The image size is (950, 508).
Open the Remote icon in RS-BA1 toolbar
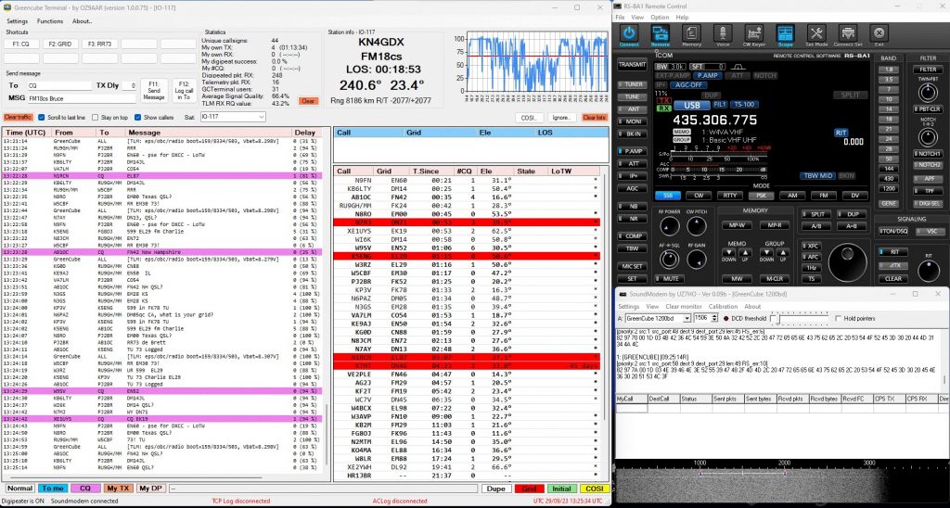pos(660,33)
